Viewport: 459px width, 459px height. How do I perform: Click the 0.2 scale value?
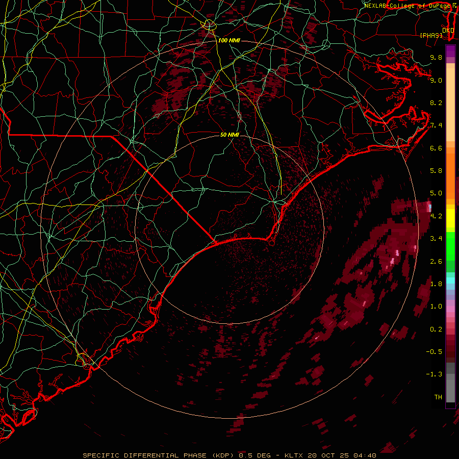(436, 329)
